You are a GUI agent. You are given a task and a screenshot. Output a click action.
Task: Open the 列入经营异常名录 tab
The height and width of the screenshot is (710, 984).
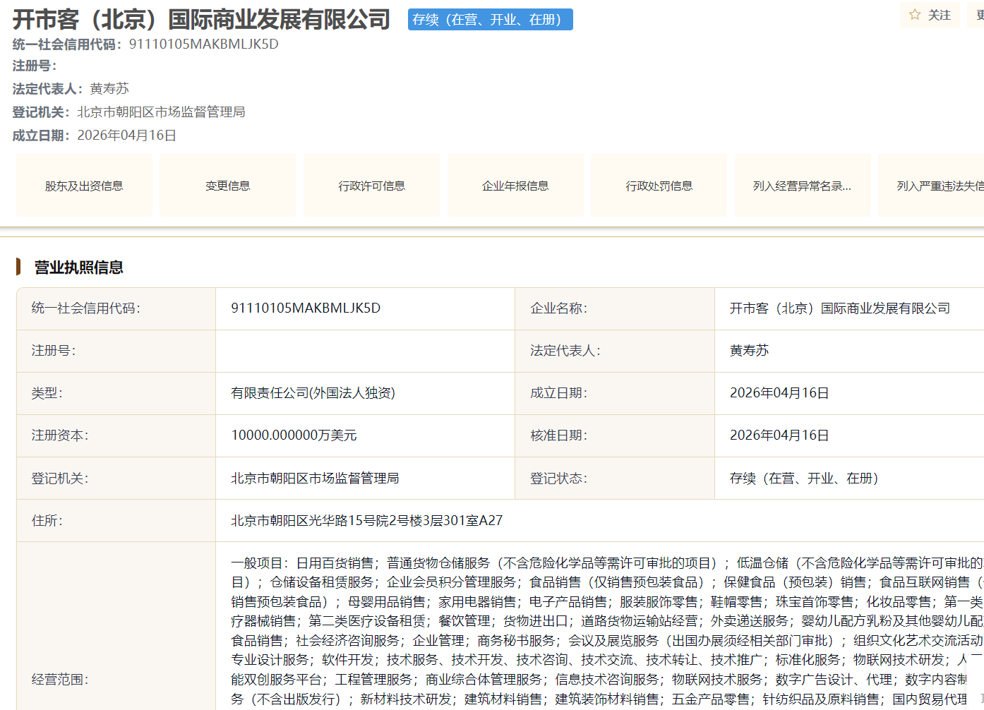pyautogui.click(x=803, y=185)
